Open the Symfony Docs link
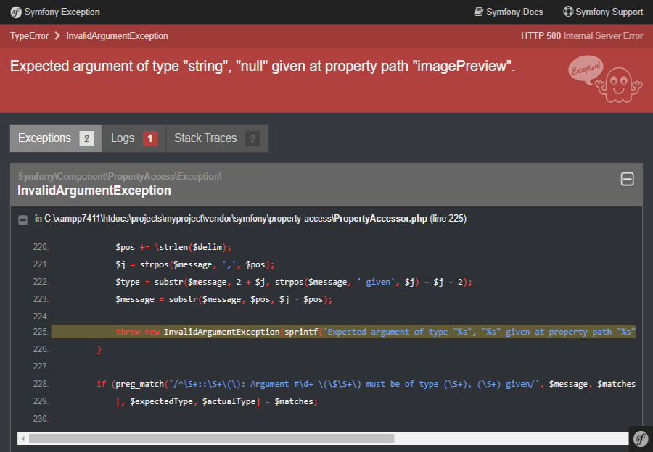This screenshot has width=653, height=452. click(x=514, y=12)
